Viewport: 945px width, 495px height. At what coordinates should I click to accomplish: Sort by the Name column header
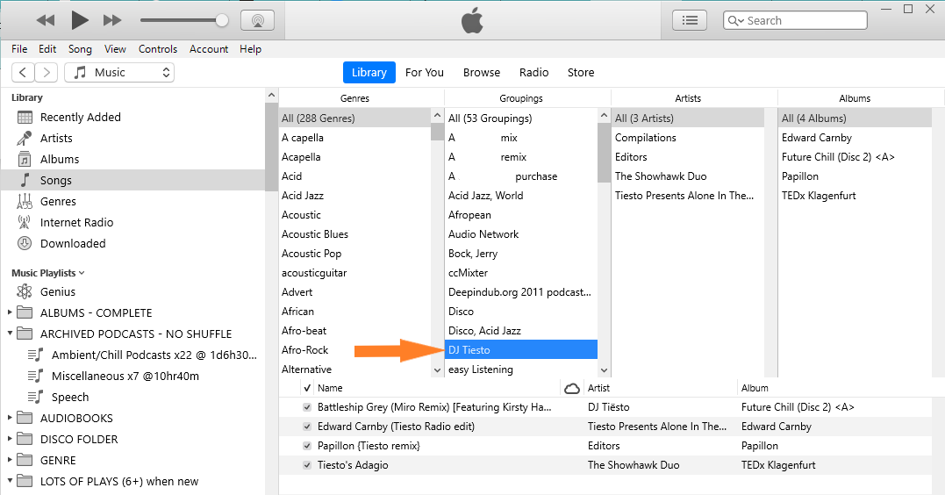330,388
